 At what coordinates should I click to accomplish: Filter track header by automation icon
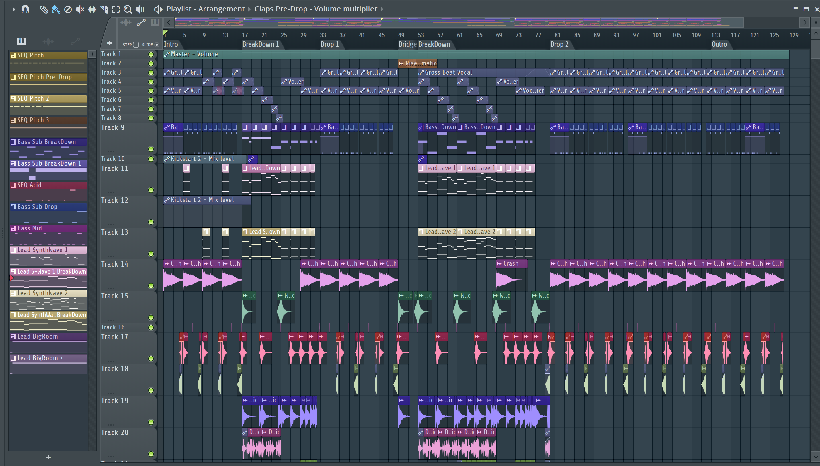141,22
